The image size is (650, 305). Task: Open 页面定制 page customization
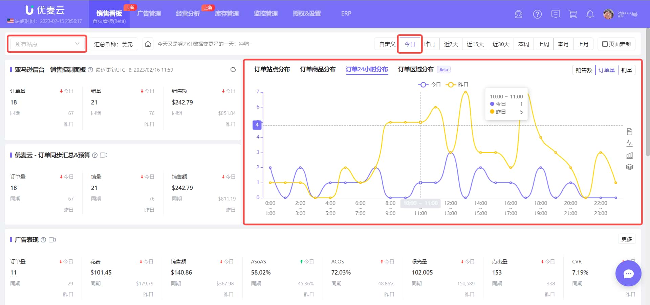616,44
